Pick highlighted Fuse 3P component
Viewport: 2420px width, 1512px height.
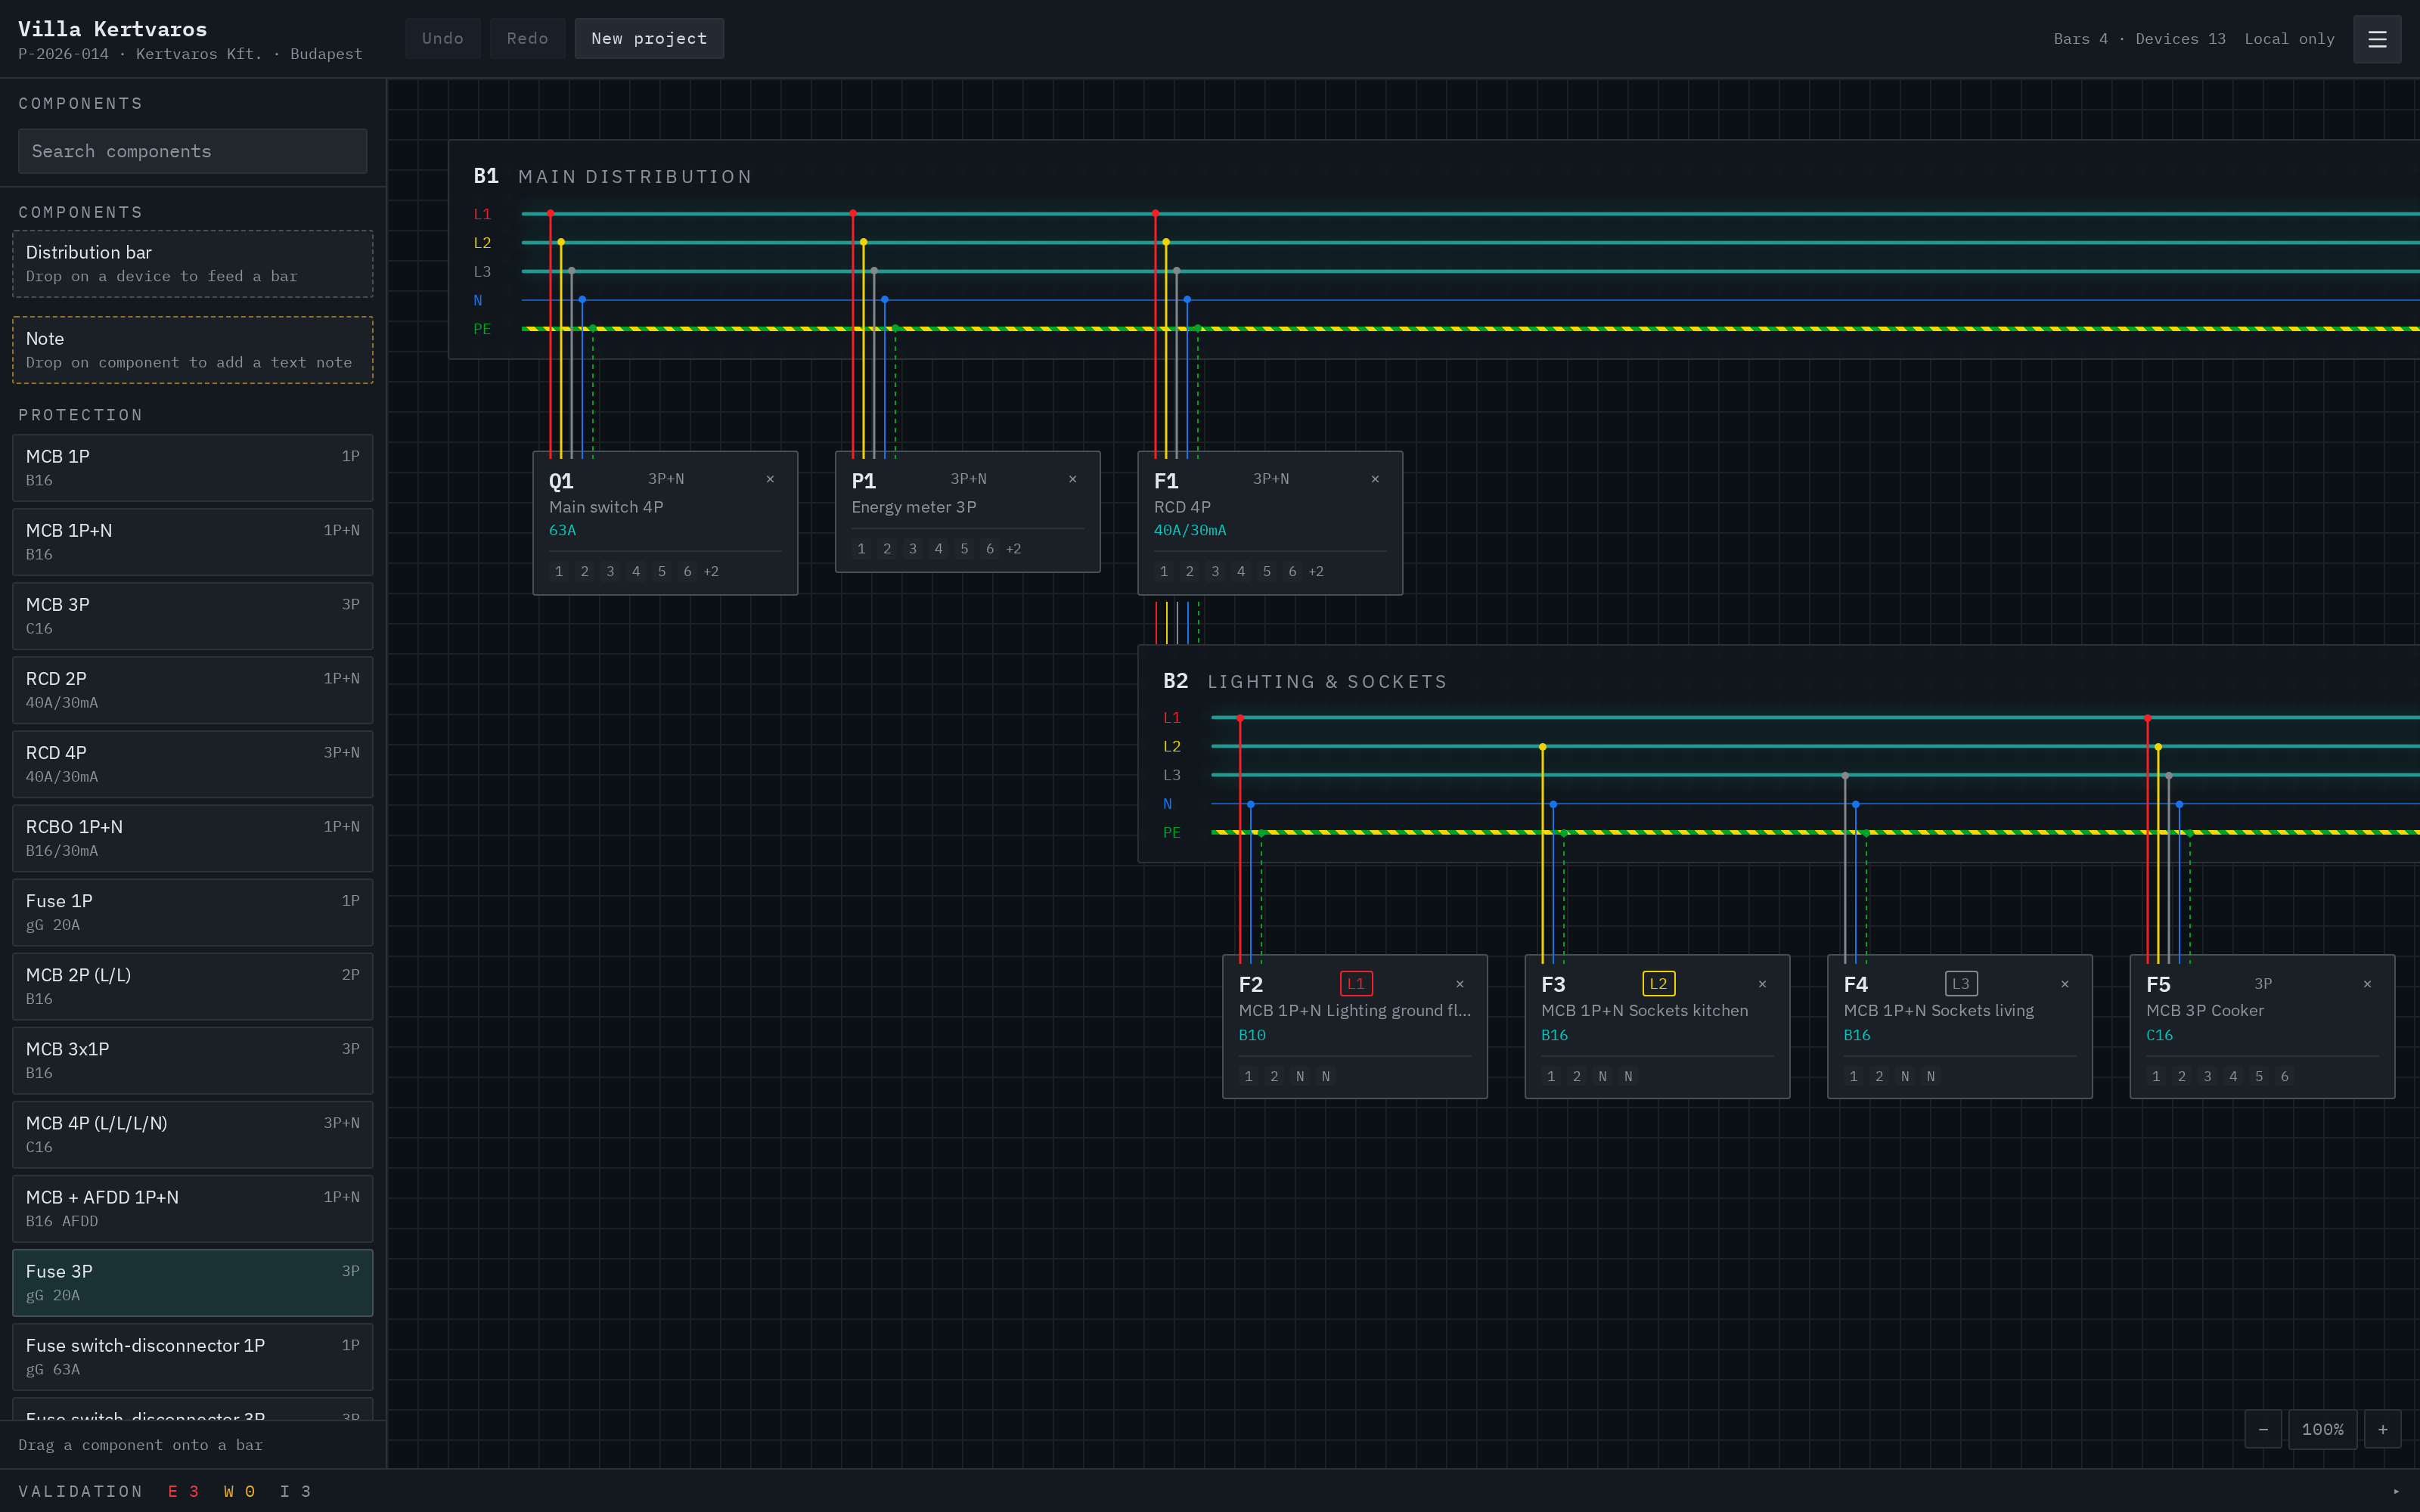click(x=192, y=1282)
